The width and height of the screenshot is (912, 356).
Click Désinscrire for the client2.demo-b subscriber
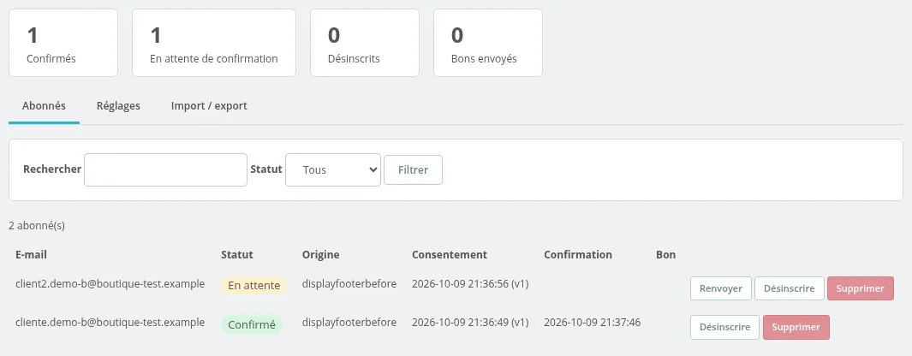click(790, 288)
